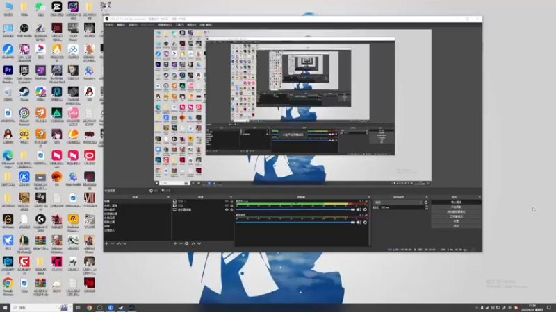Adjust the transition duration spinner arrows
This screenshot has width=556, height=312.
click(x=427, y=207)
